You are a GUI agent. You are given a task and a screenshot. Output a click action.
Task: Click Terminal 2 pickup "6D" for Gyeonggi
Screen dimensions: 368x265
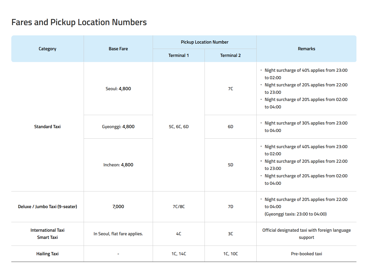pyautogui.click(x=230, y=127)
